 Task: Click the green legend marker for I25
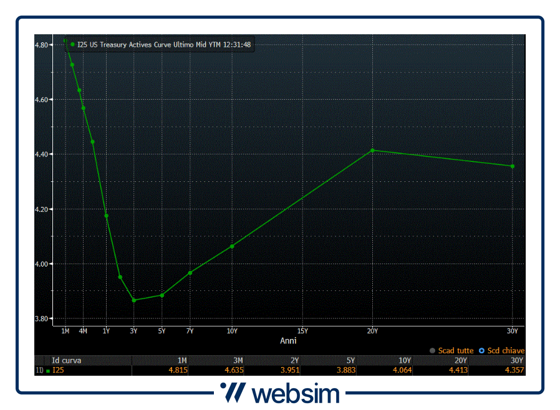[73, 44]
